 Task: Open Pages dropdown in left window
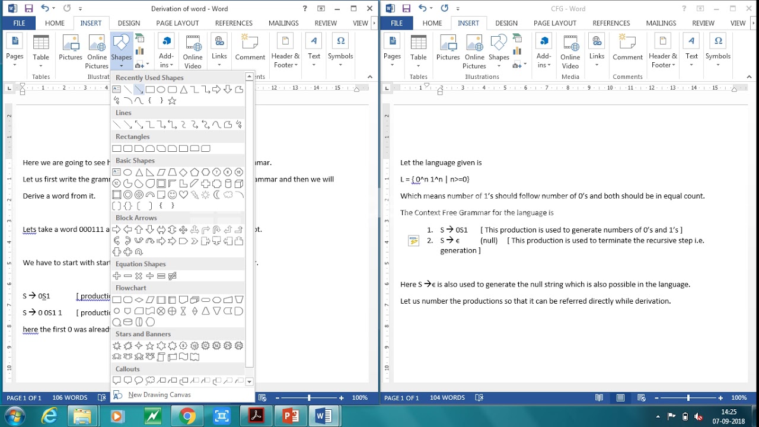point(15,52)
